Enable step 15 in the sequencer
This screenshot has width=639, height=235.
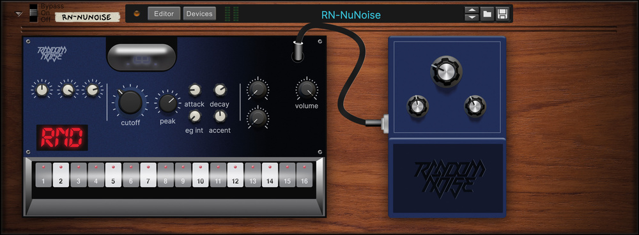pos(288,175)
